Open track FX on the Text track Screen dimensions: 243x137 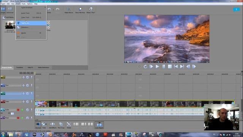[x=24, y=85]
